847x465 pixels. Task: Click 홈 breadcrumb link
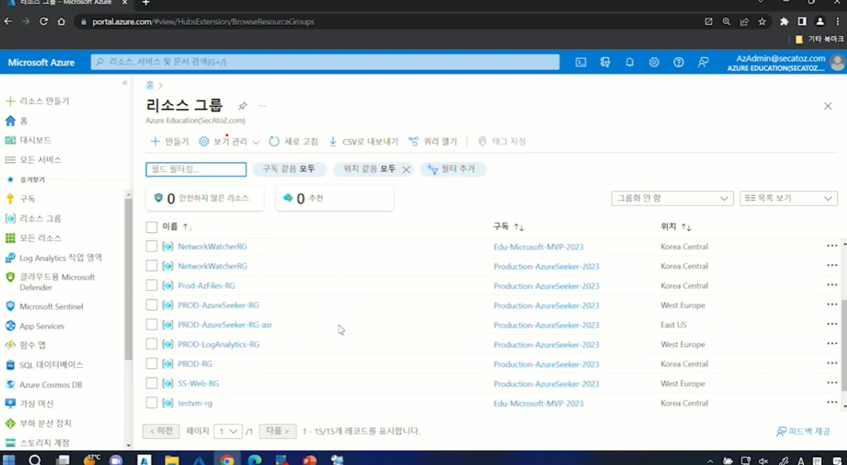pyautogui.click(x=150, y=85)
